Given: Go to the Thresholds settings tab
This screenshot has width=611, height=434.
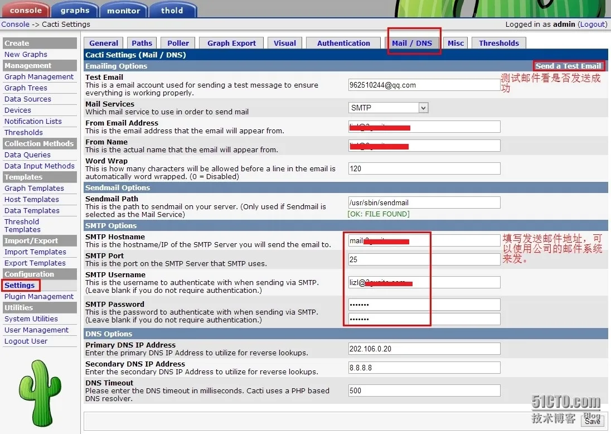Looking at the screenshot, I should coord(499,43).
